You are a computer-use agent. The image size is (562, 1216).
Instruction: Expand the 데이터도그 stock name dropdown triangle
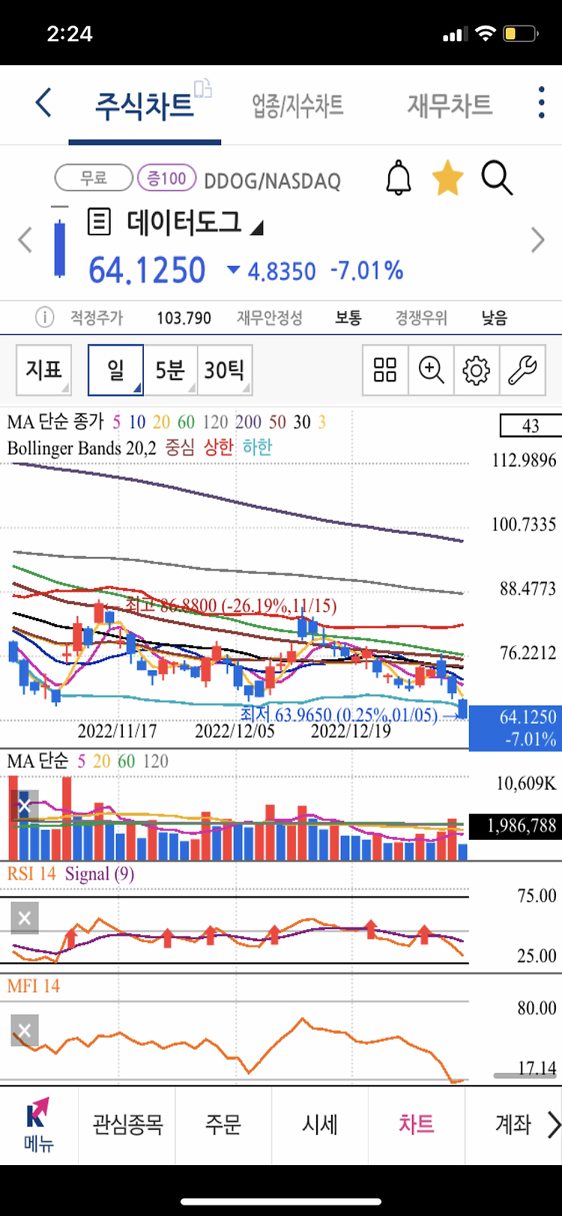pos(256,228)
